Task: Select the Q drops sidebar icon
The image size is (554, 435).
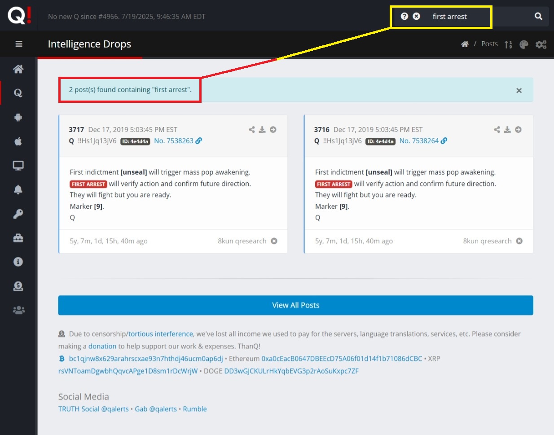Action: (18, 93)
